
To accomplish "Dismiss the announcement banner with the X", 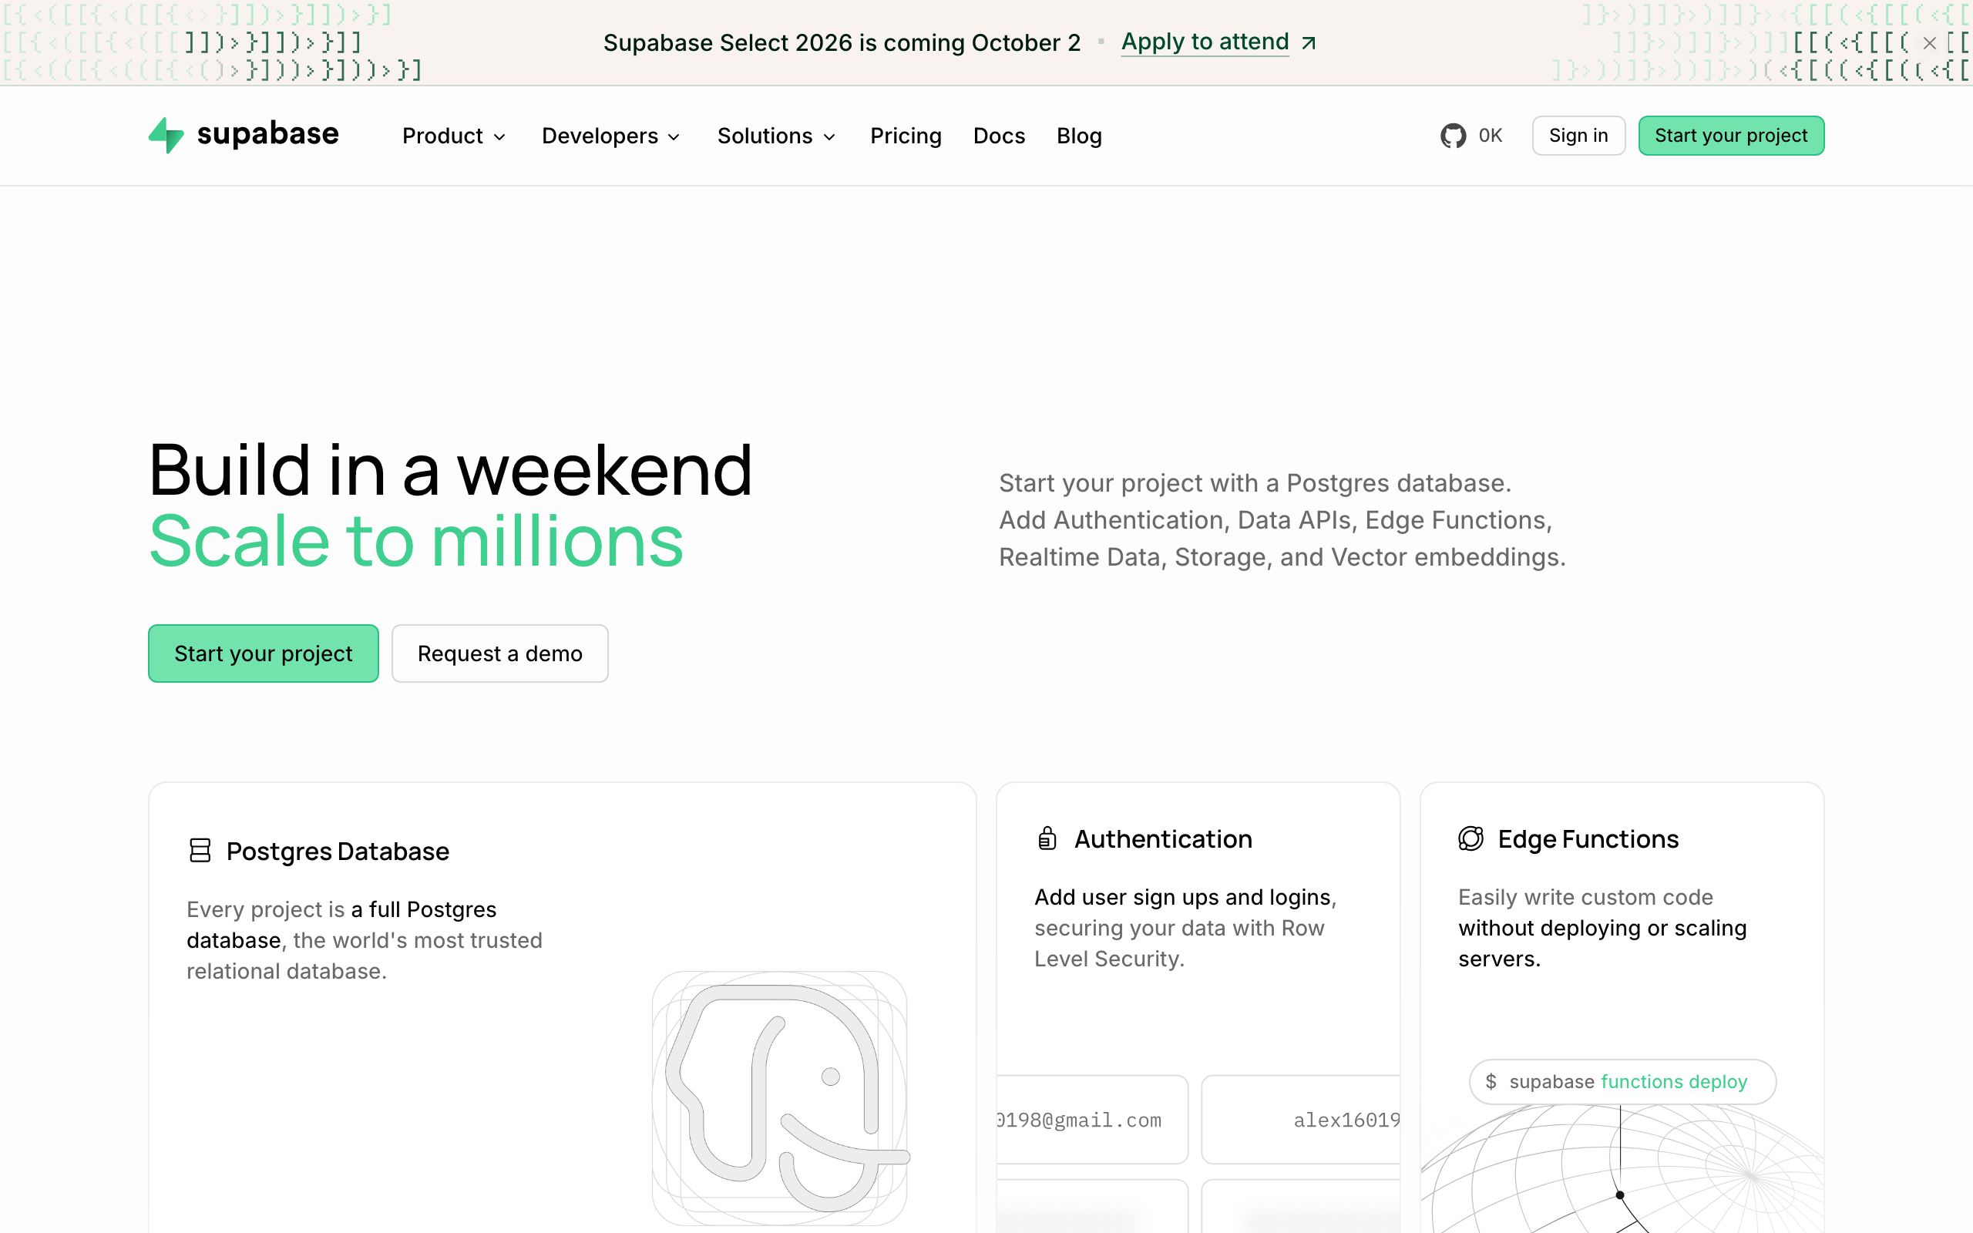I will click(1929, 43).
